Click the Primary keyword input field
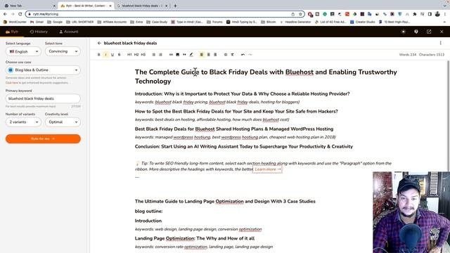The width and height of the screenshot is (450, 253). (x=43, y=98)
